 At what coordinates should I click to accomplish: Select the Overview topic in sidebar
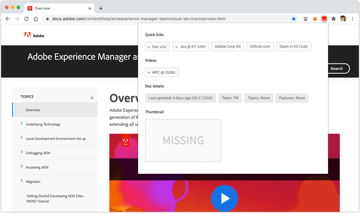pos(33,110)
